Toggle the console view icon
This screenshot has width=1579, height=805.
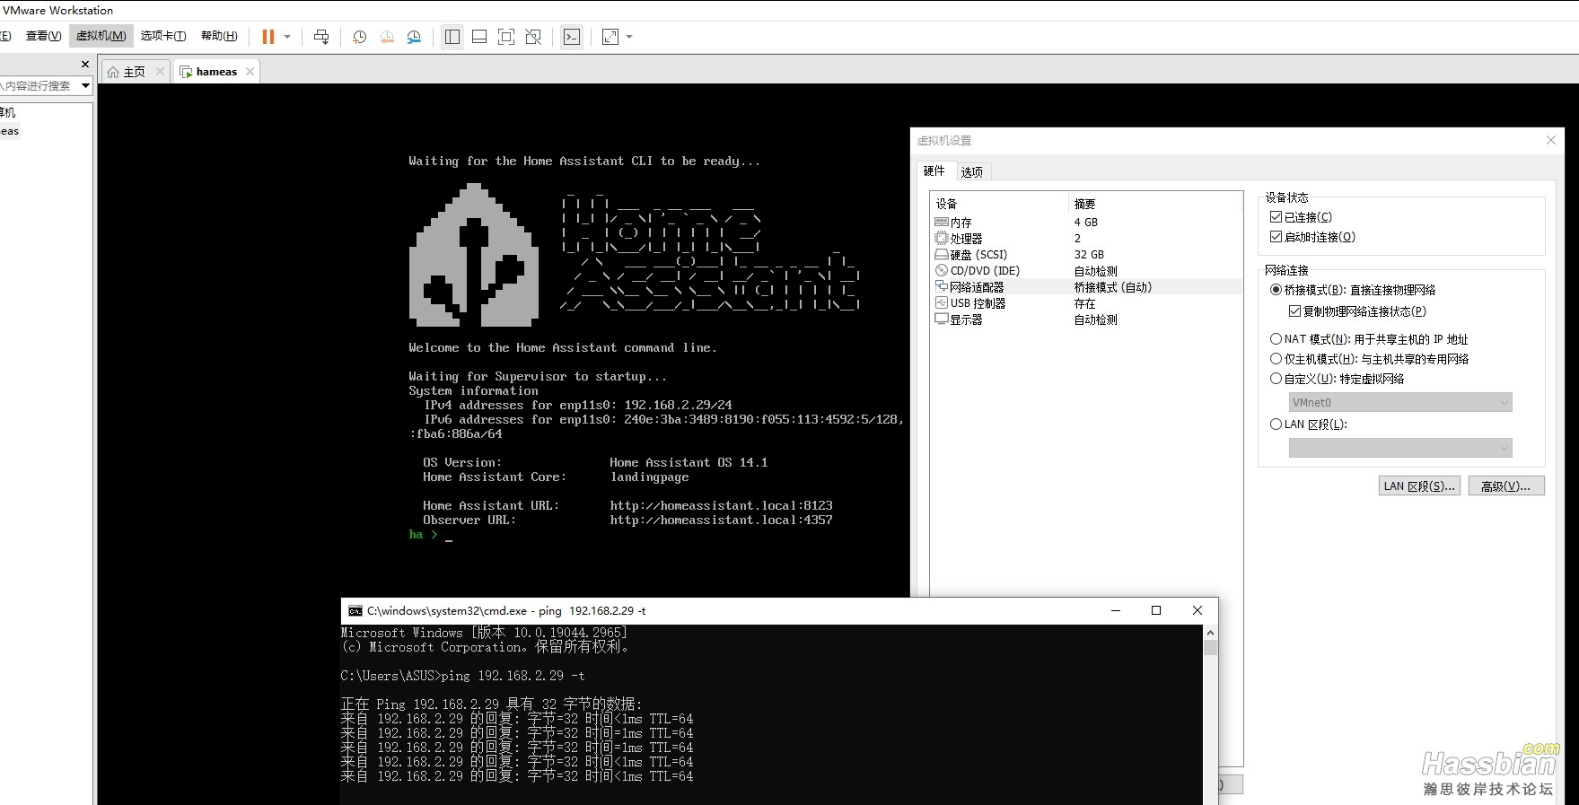coord(572,37)
